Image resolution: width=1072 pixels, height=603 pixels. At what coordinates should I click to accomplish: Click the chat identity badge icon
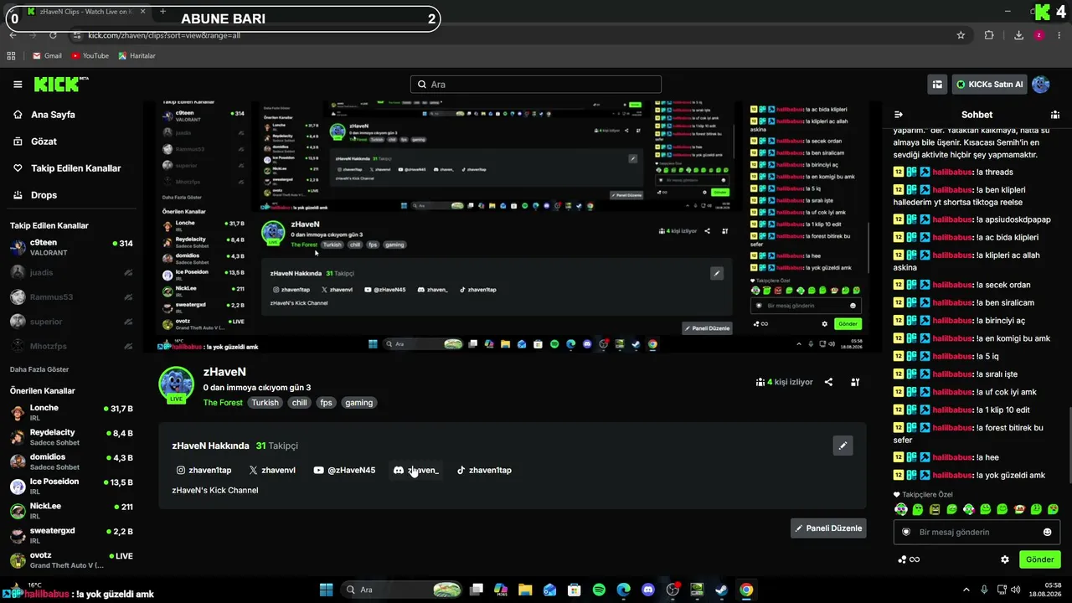(x=906, y=532)
